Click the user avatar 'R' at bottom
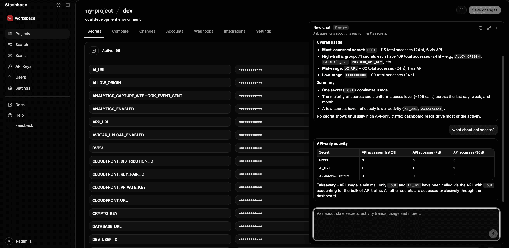This screenshot has height=248, width=509. tap(9, 241)
